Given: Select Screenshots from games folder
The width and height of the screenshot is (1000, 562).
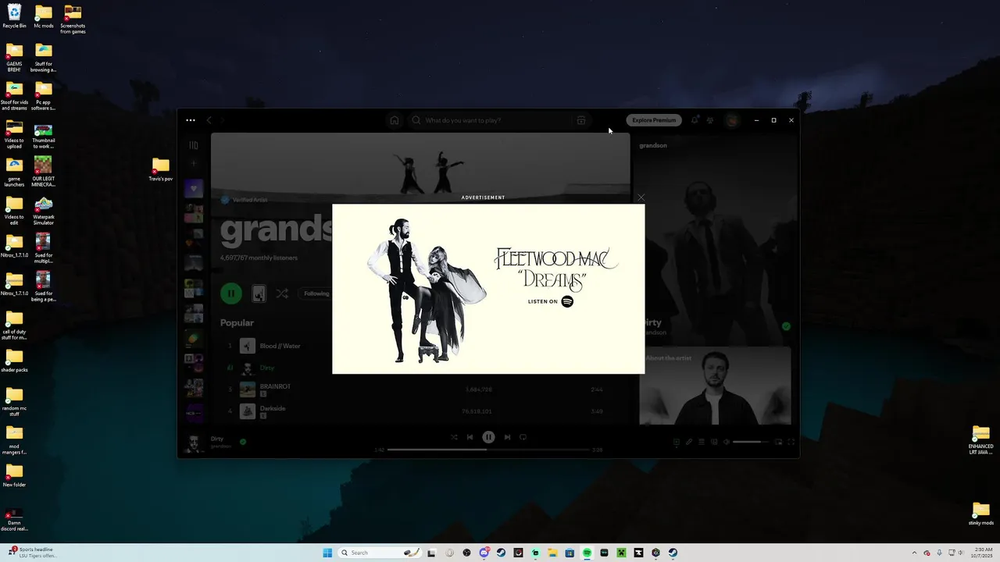Looking at the screenshot, I should [x=73, y=20].
